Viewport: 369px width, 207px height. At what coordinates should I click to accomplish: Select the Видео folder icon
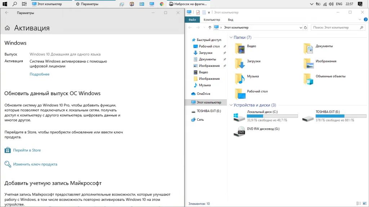pos(240,49)
